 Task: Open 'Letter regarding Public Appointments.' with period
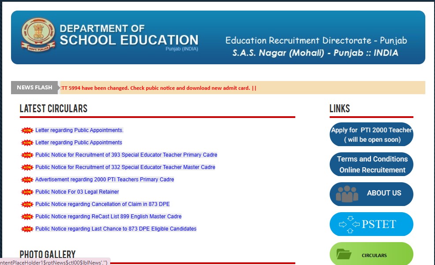[x=79, y=130]
